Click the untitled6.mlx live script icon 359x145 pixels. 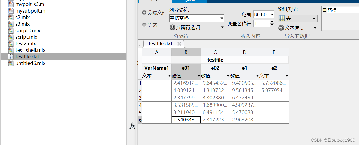pyautogui.click(x=11, y=63)
